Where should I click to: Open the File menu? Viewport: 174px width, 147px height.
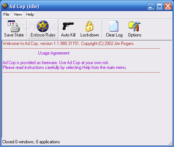6,14
